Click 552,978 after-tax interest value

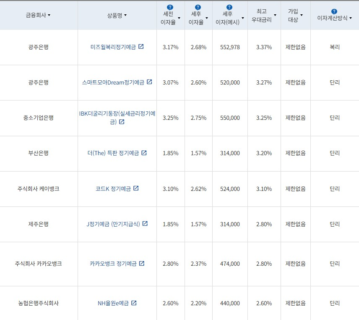click(x=230, y=47)
